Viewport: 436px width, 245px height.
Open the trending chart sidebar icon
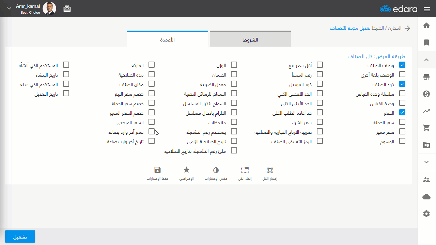tap(426, 111)
